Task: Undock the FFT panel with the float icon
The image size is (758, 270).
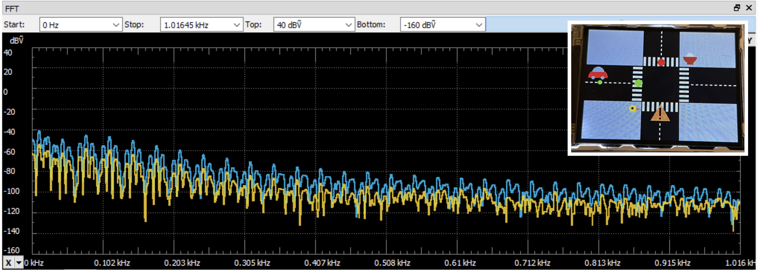Action: 737,8
